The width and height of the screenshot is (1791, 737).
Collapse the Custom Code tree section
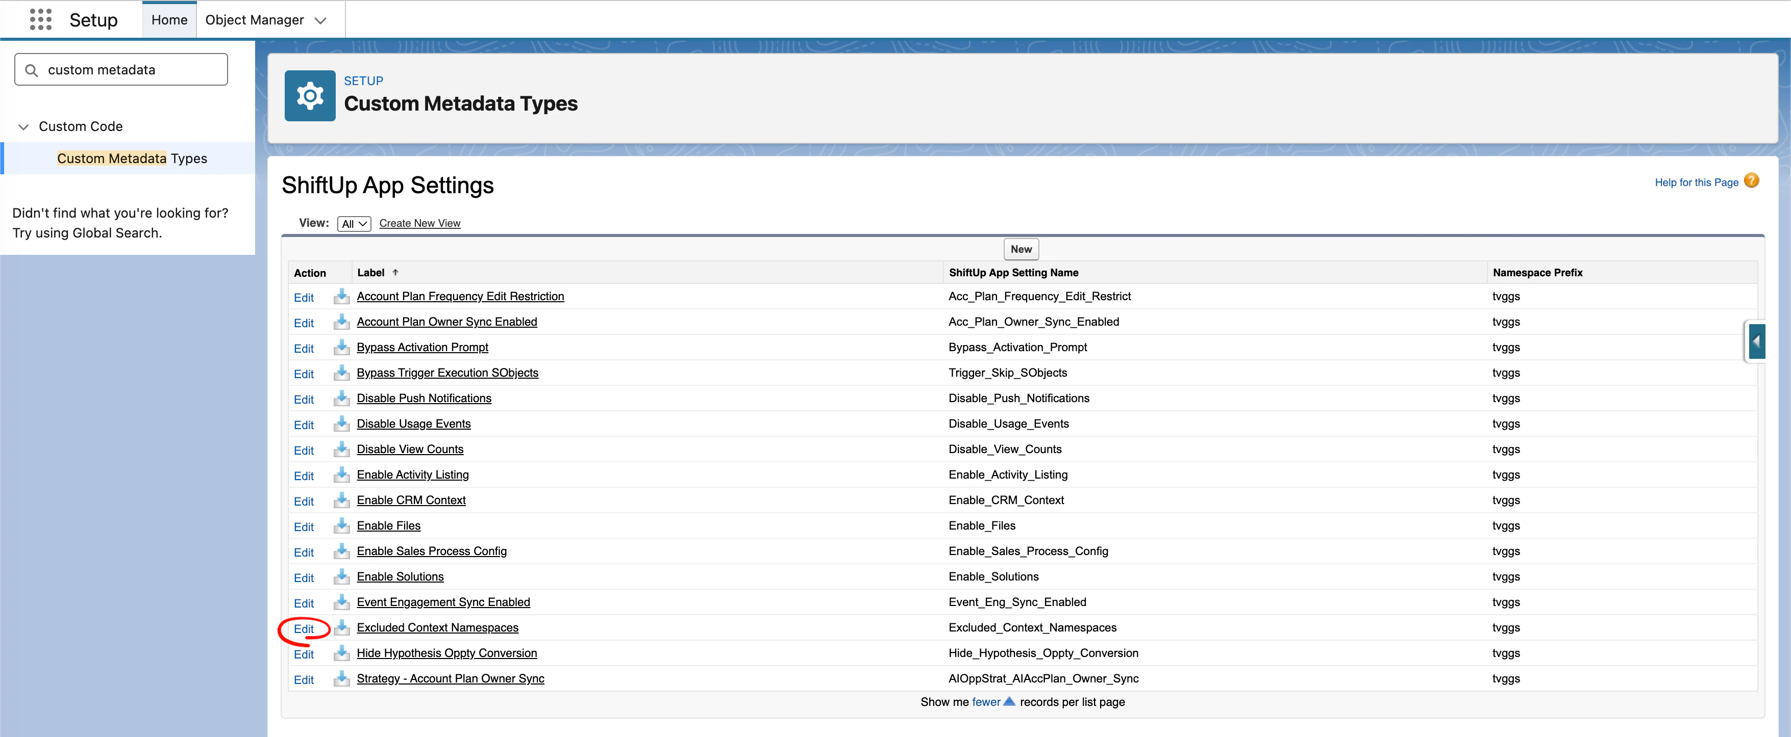click(x=23, y=127)
